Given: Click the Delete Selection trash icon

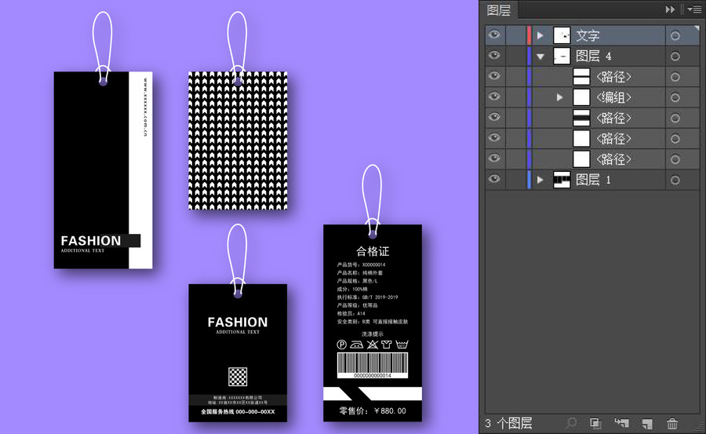Looking at the screenshot, I should pyautogui.click(x=672, y=423).
